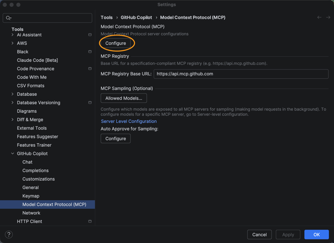The width and height of the screenshot is (334, 243).
Task: Open External Tools settings
Action: pos(32,128)
